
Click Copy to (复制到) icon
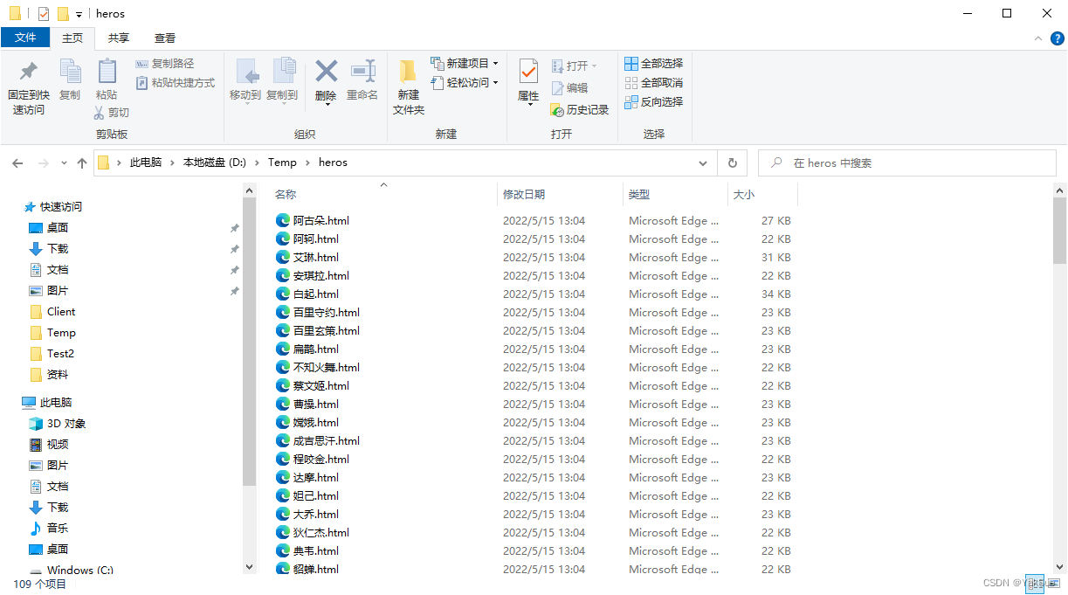coord(283,72)
